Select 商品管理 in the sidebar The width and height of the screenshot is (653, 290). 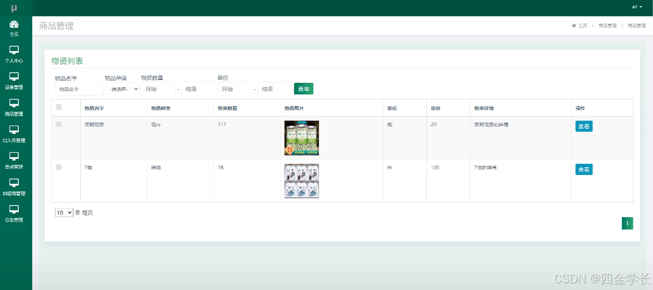[x=14, y=108]
